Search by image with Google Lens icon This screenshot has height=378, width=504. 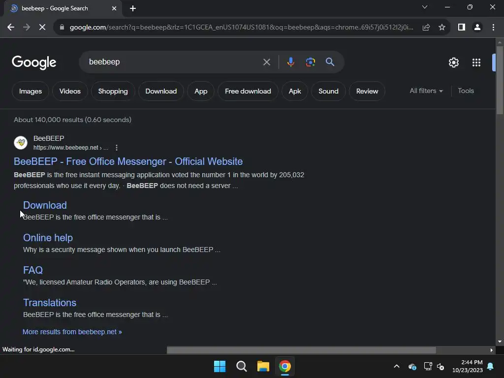[x=311, y=62]
